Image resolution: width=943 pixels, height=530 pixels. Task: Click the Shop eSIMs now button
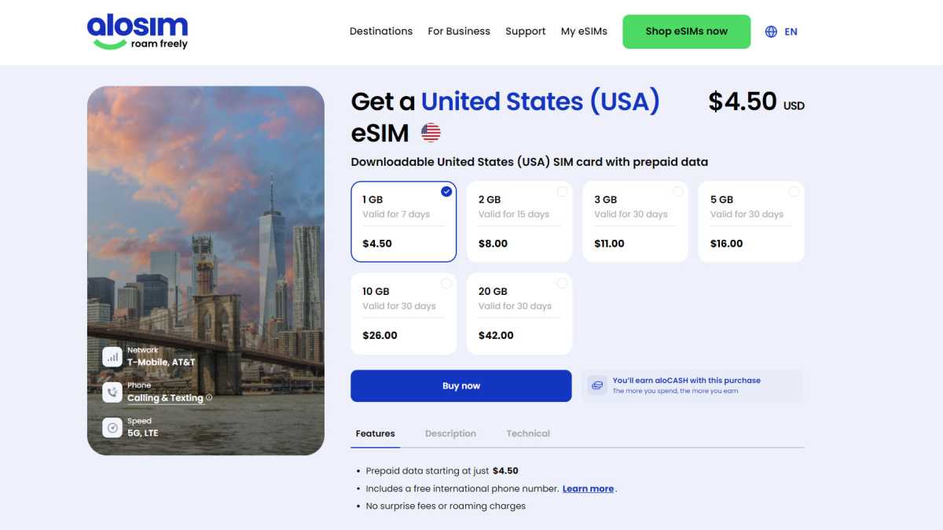(x=686, y=31)
